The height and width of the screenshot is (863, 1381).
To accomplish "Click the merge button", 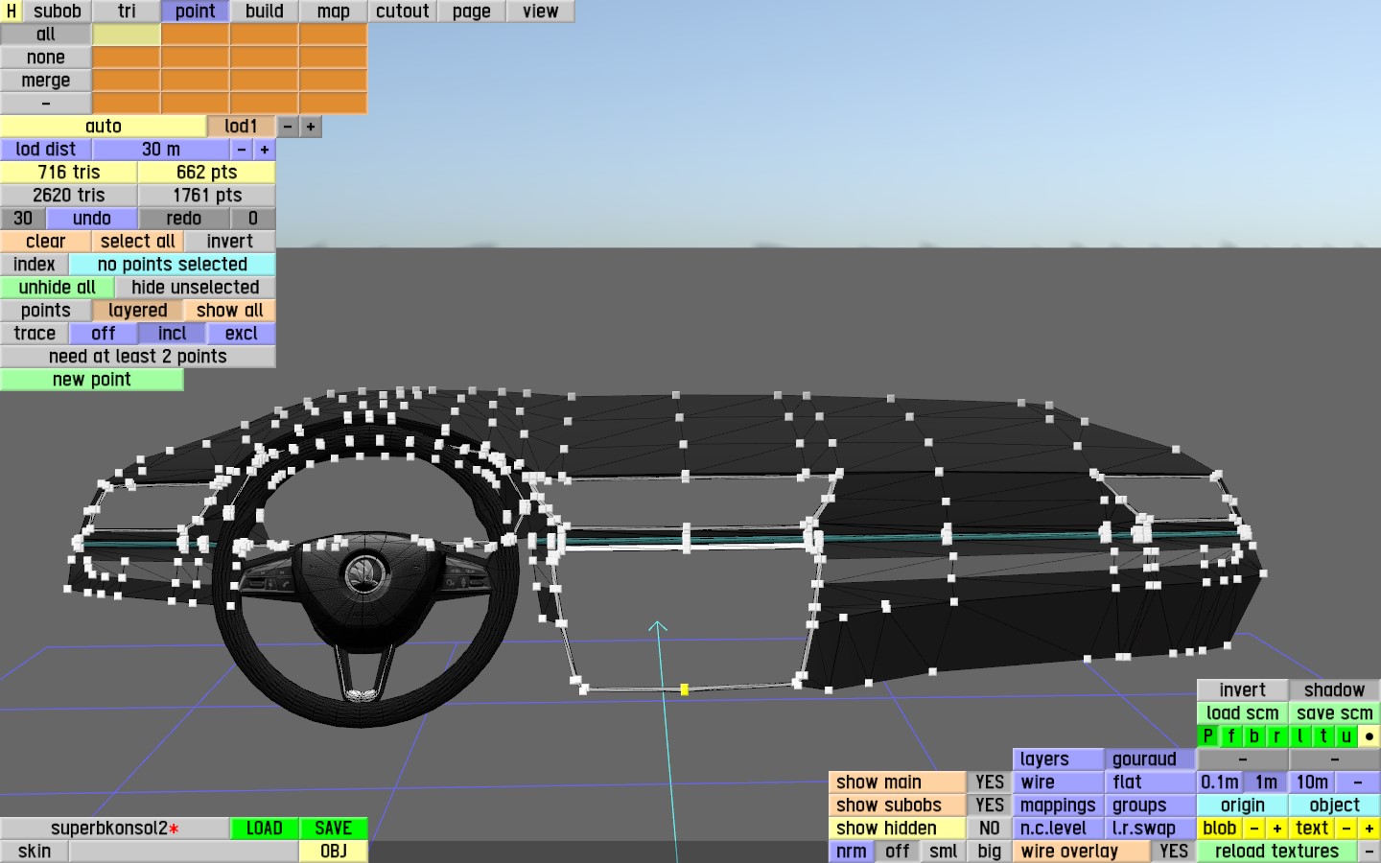I will 46,81.
